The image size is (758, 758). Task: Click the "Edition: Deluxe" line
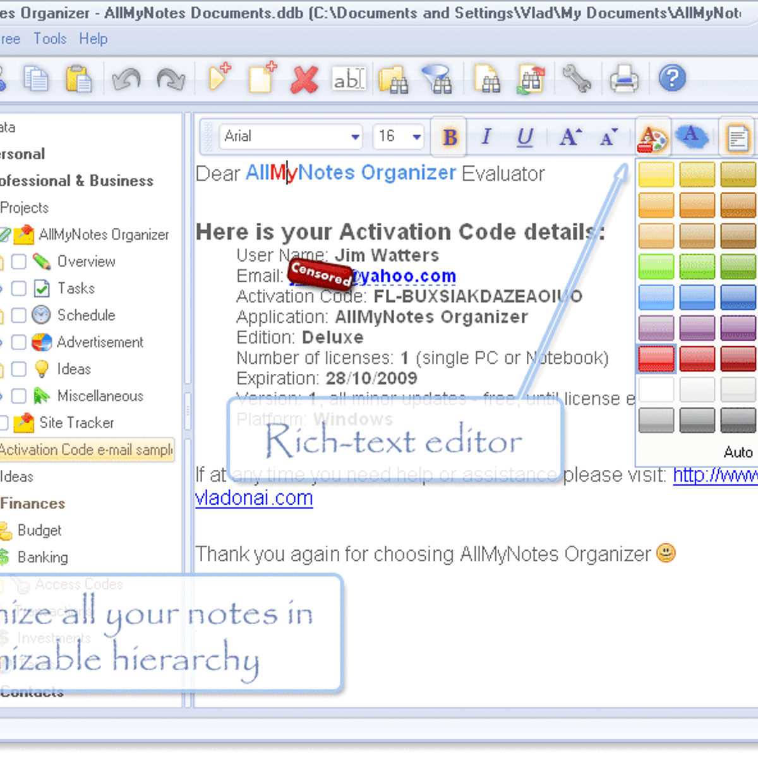(x=300, y=337)
